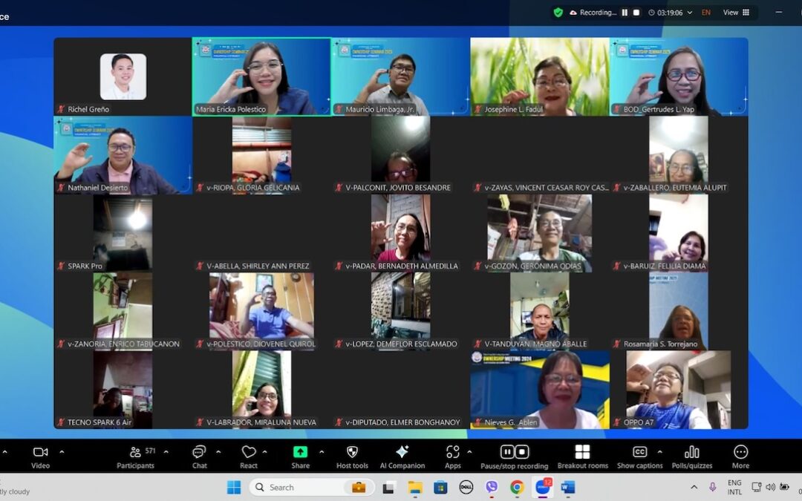Expand the Chat options caret
The width and height of the screenshot is (802, 501).
point(218,452)
